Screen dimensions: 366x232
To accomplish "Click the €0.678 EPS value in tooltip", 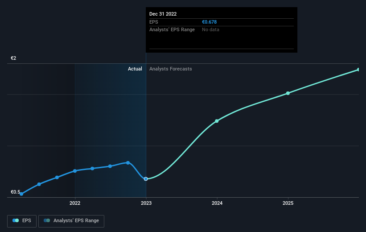I will pos(210,22).
